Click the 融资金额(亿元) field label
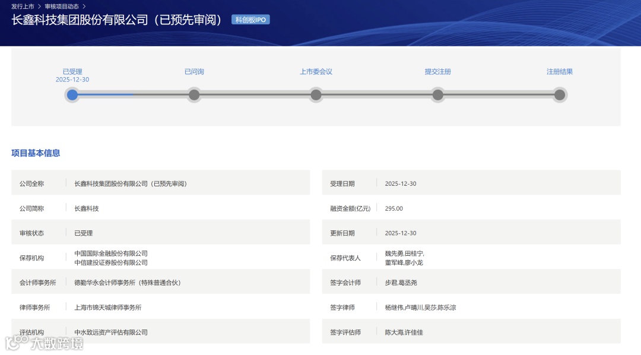This screenshot has height=355, width=641. [x=350, y=208]
